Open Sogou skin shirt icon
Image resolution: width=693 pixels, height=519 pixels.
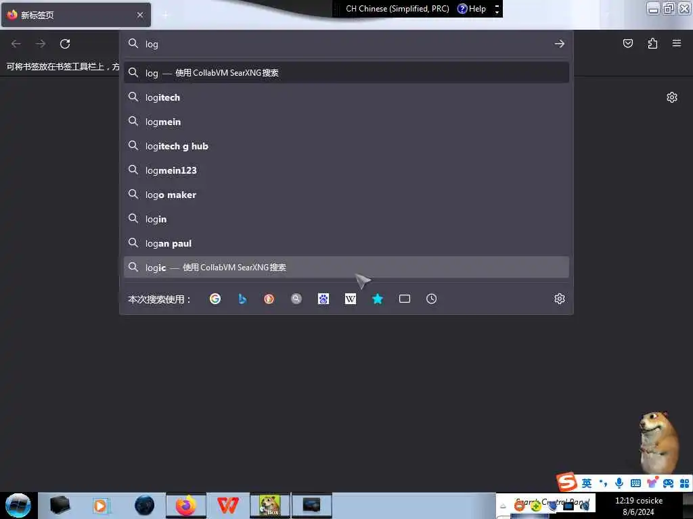coord(652,483)
